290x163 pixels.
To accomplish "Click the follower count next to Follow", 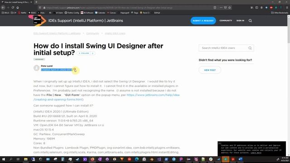I will click(92, 53).
